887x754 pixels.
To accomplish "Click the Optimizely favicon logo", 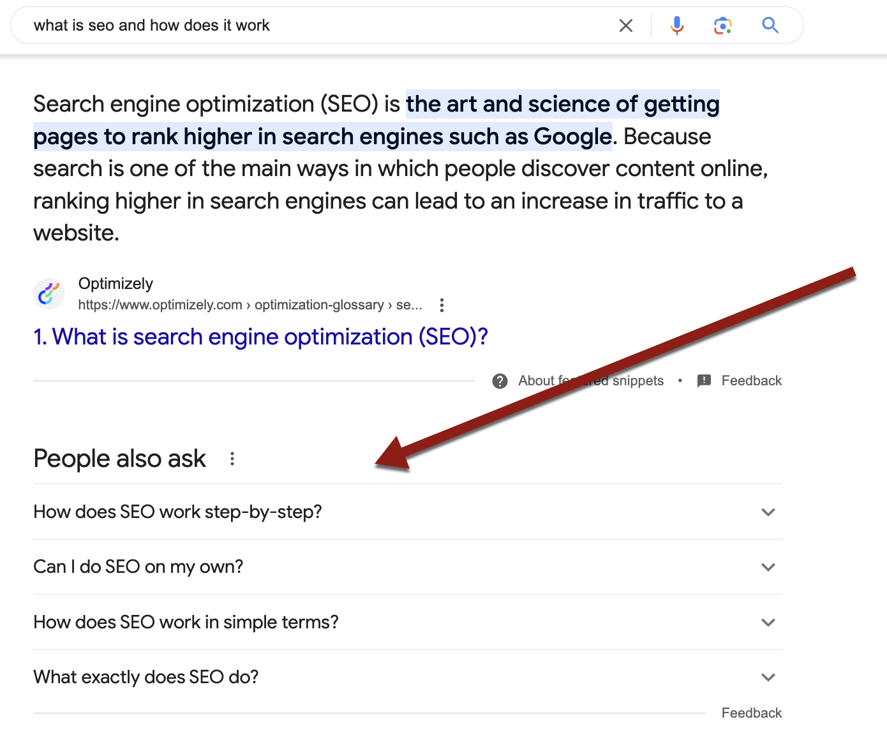I will (49, 293).
